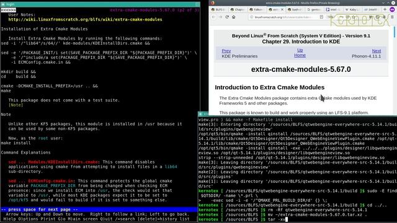The height and width of the screenshot is (223, 397).
Task: Switch to the BLFS tab
Action: point(219,10)
